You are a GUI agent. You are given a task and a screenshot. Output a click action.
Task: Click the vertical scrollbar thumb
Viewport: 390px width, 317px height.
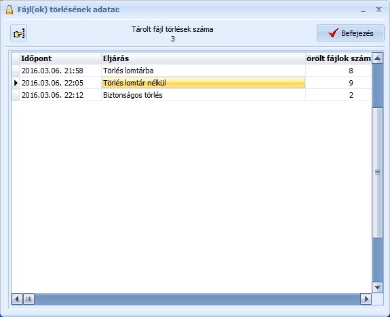377,172
